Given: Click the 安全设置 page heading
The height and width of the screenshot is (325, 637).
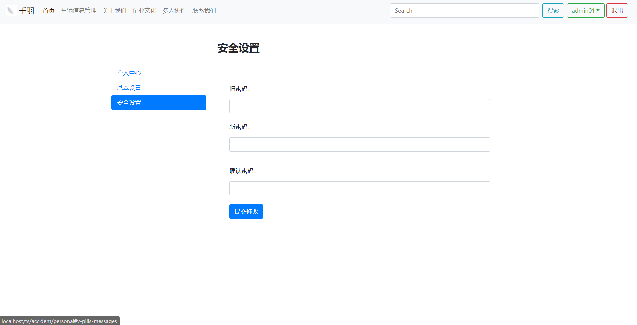Looking at the screenshot, I should click(x=238, y=48).
